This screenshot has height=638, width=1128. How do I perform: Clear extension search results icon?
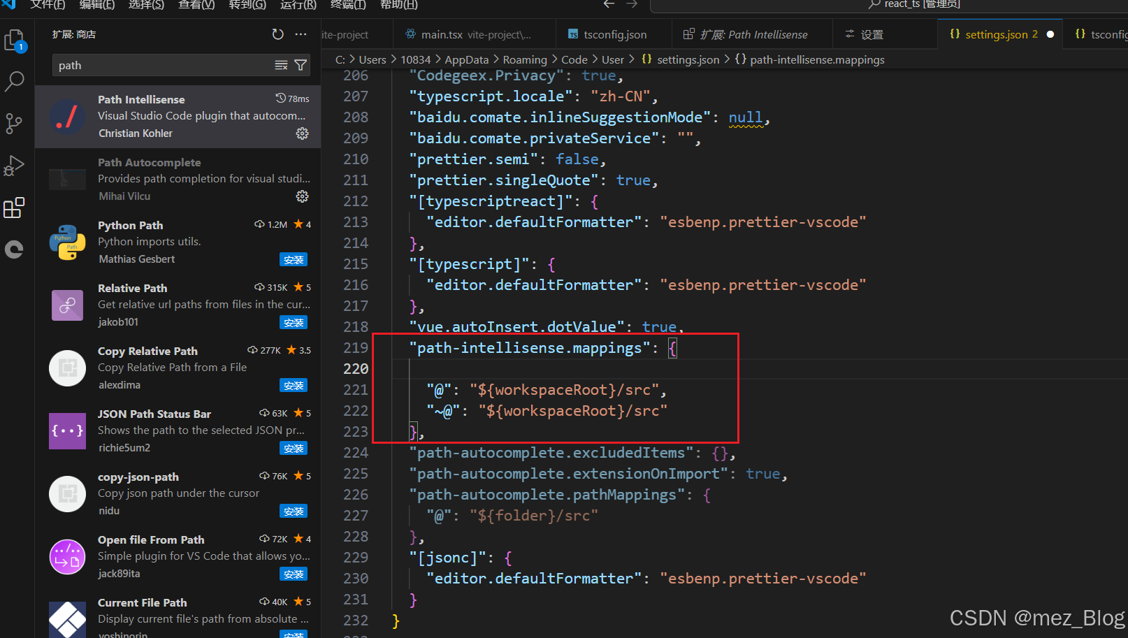pyautogui.click(x=281, y=65)
